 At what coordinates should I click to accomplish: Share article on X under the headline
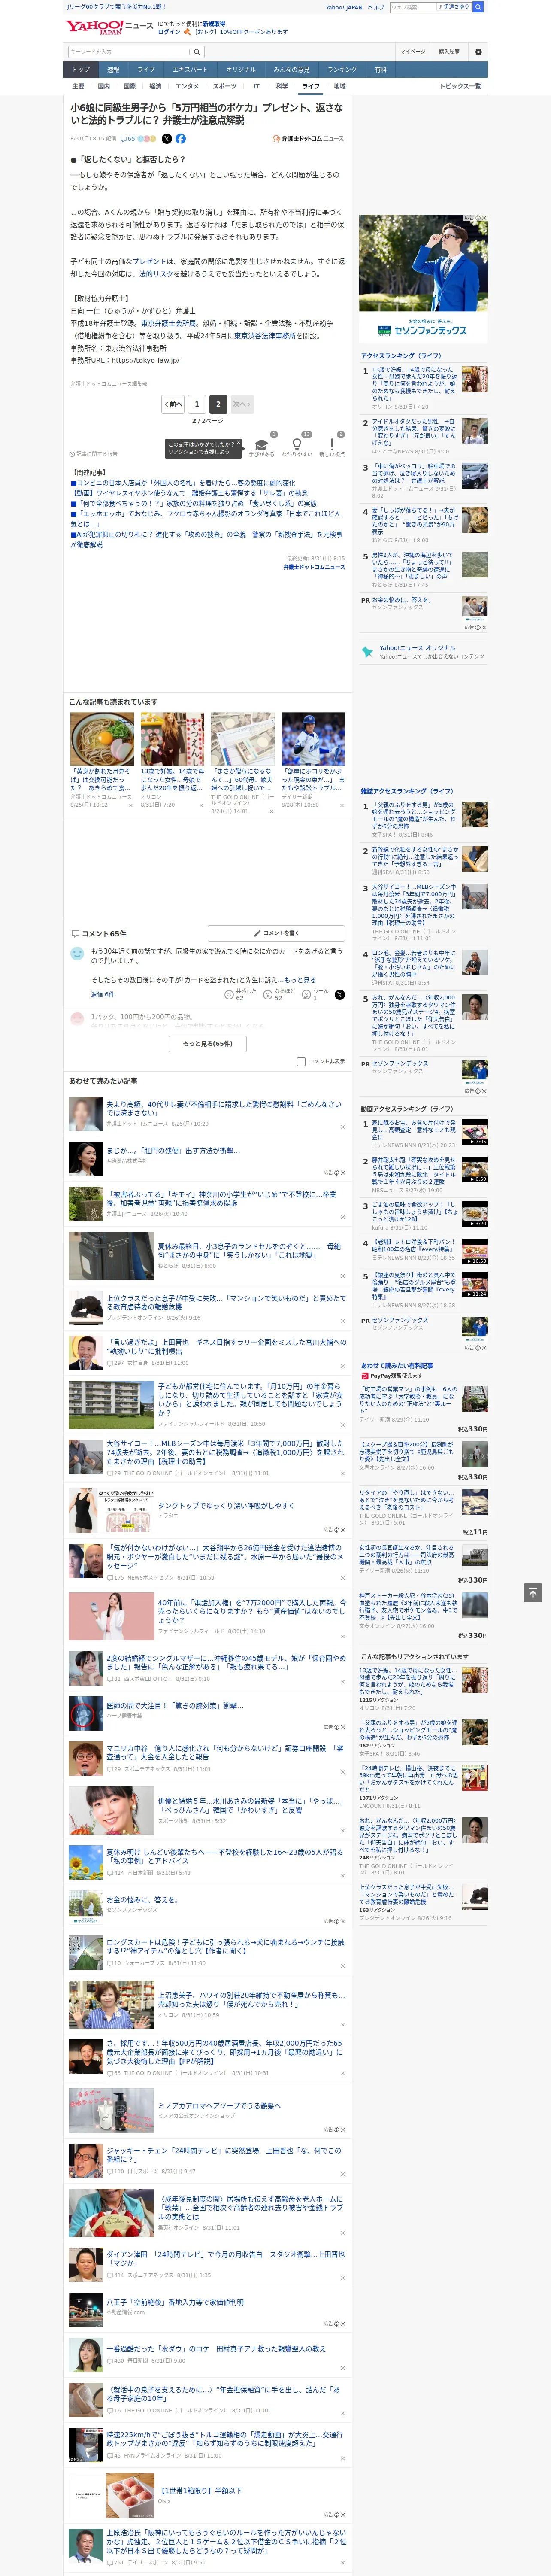(167, 139)
